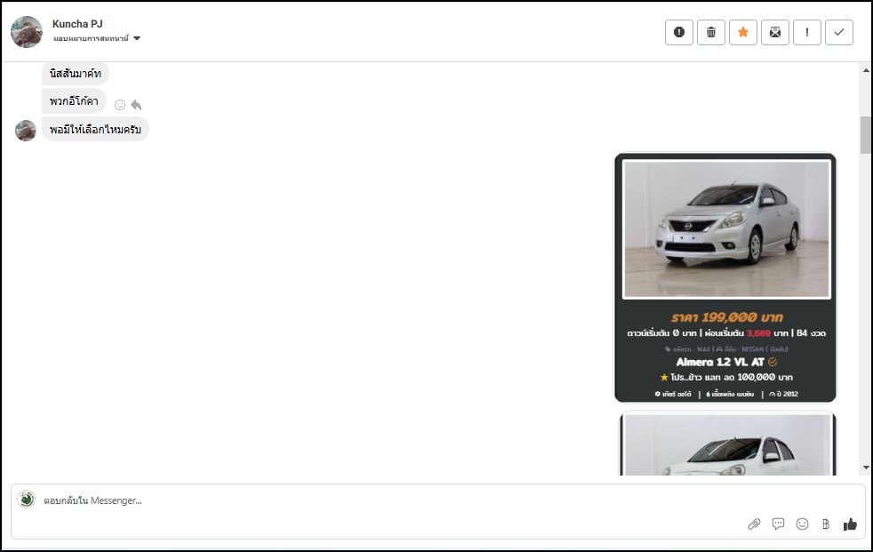
Task: Reply to message using the arrow icon
Action: 136,105
